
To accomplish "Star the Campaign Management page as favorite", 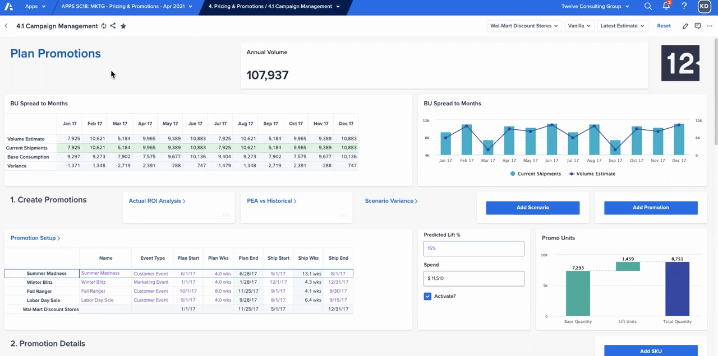I will 123,26.
